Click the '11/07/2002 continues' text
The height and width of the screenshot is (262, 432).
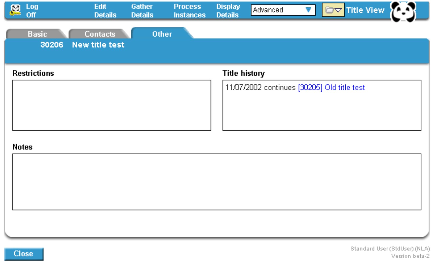tap(260, 87)
